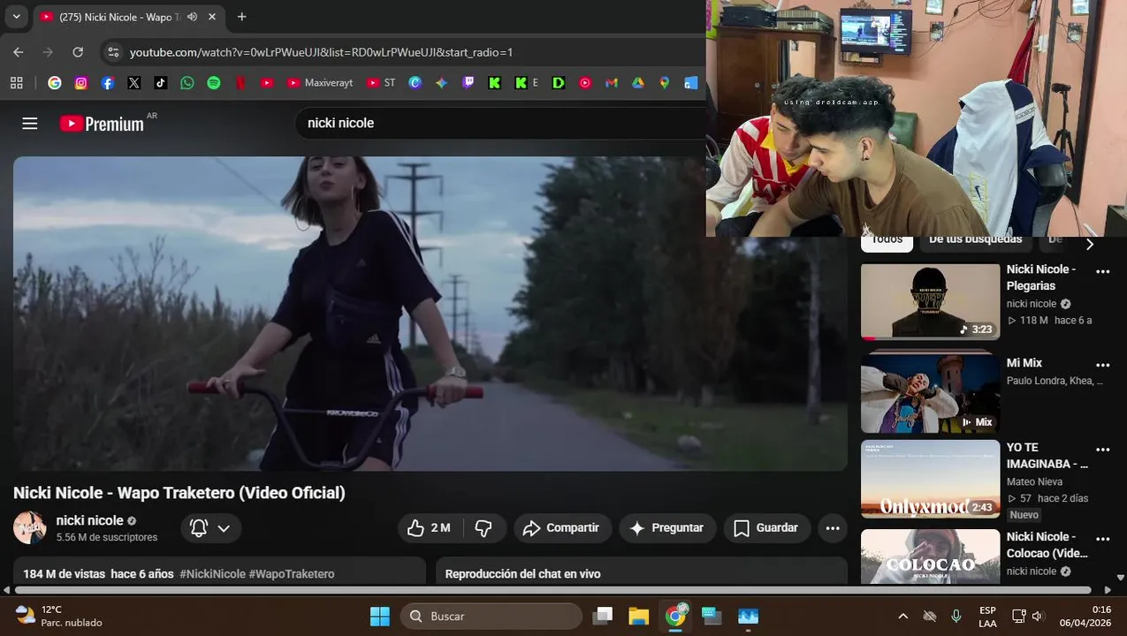
Task: Open nicki nicole channel name link
Action: coord(89,520)
